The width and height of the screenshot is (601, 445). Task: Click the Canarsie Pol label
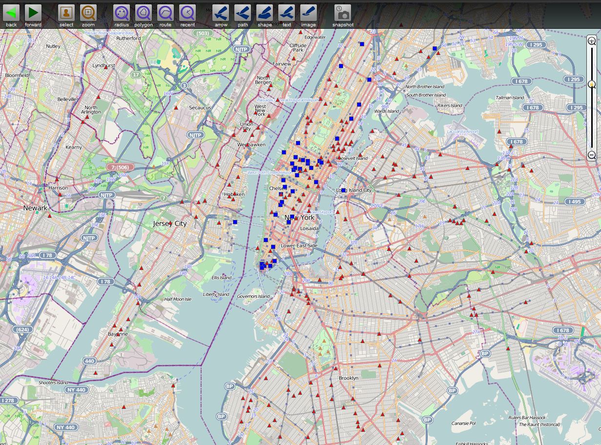[x=463, y=424]
